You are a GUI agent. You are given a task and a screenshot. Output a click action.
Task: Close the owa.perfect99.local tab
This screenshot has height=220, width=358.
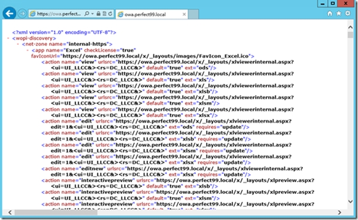[x=184, y=14]
